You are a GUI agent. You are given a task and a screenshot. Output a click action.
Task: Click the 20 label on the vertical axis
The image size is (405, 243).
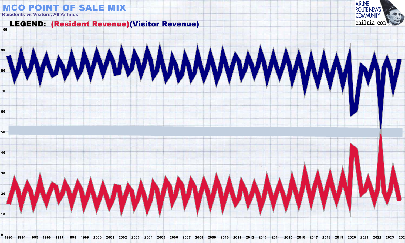(3, 194)
